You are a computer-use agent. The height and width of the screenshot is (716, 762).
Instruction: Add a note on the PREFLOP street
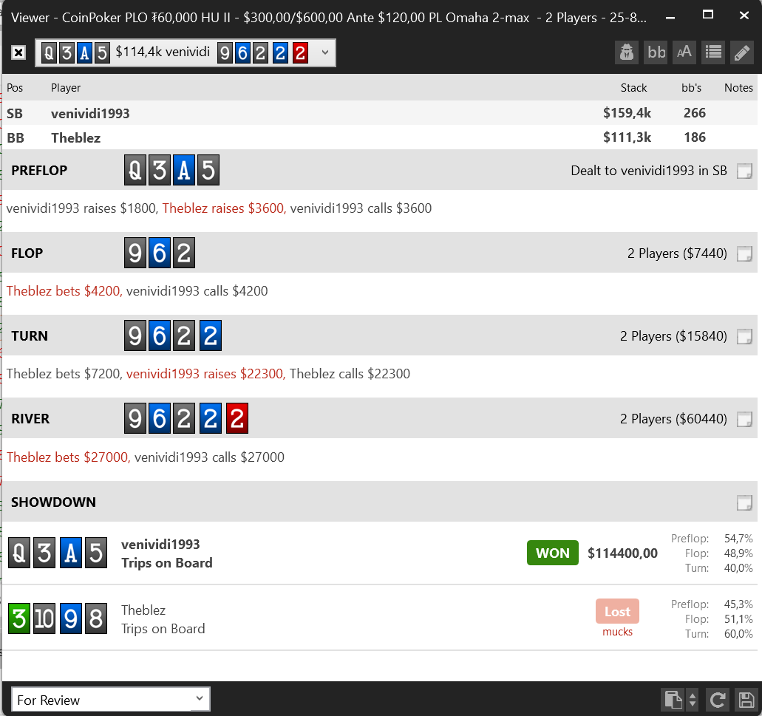[744, 171]
